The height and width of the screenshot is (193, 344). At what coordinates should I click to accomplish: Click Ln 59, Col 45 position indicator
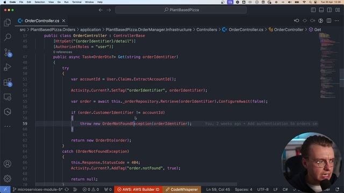218,189
